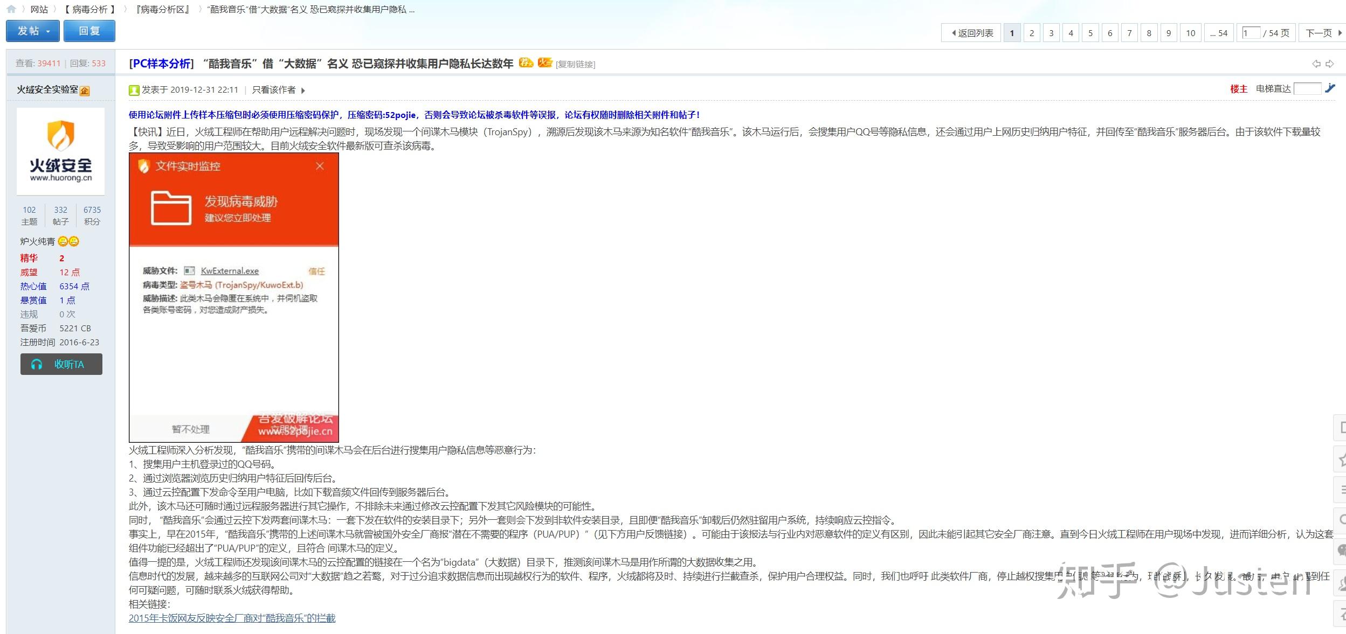Click the 火 hot medal icon beside the title
The height and width of the screenshot is (634, 1346).
click(x=544, y=62)
